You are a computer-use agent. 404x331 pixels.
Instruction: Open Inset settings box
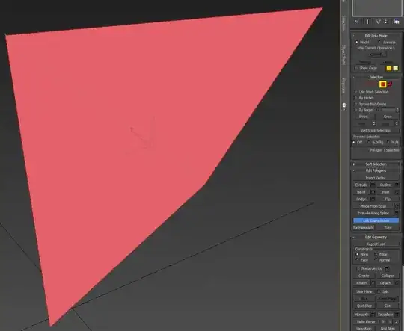(x=397, y=192)
